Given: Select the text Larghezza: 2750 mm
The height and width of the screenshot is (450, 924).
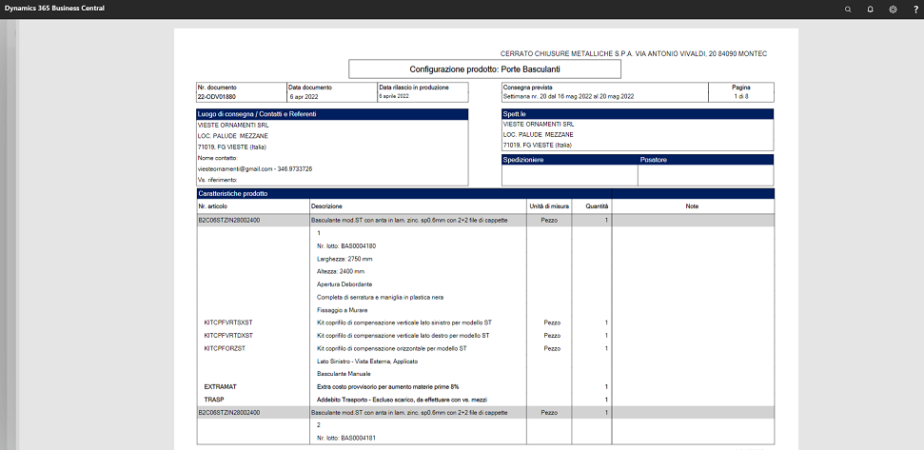Looking at the screenshot, I should click(x=344, y=259).
